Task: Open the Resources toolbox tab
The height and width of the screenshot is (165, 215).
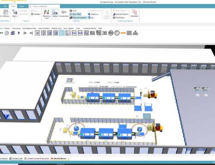Action: pyautogui.click(x=16, y=28)
